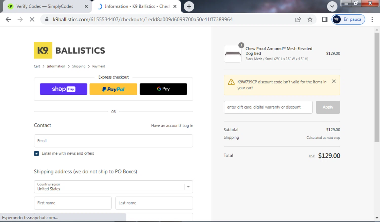The width and height of the screenshot is (380, 222).
Task: Minimize the browser window
Action: [346, 3]
